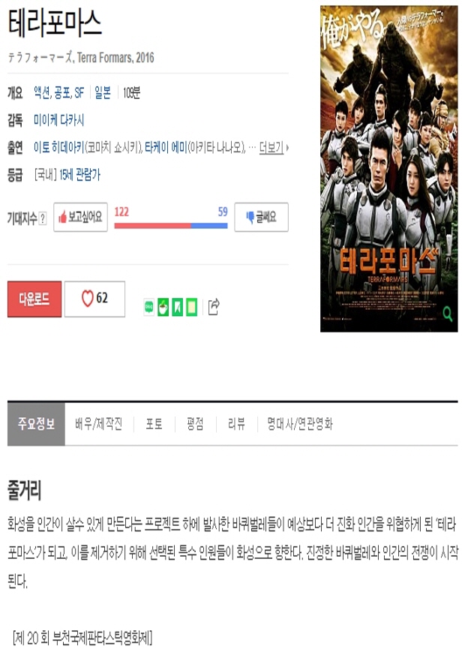Click the green memo share icon

[x=192, y=308]
